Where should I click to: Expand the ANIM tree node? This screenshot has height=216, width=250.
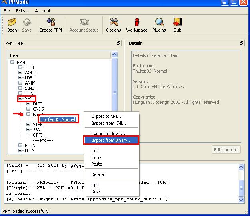(20, 83)
